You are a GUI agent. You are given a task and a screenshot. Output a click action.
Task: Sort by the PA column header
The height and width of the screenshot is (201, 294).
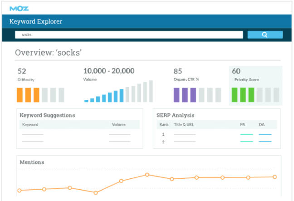(x=243, y=124)
